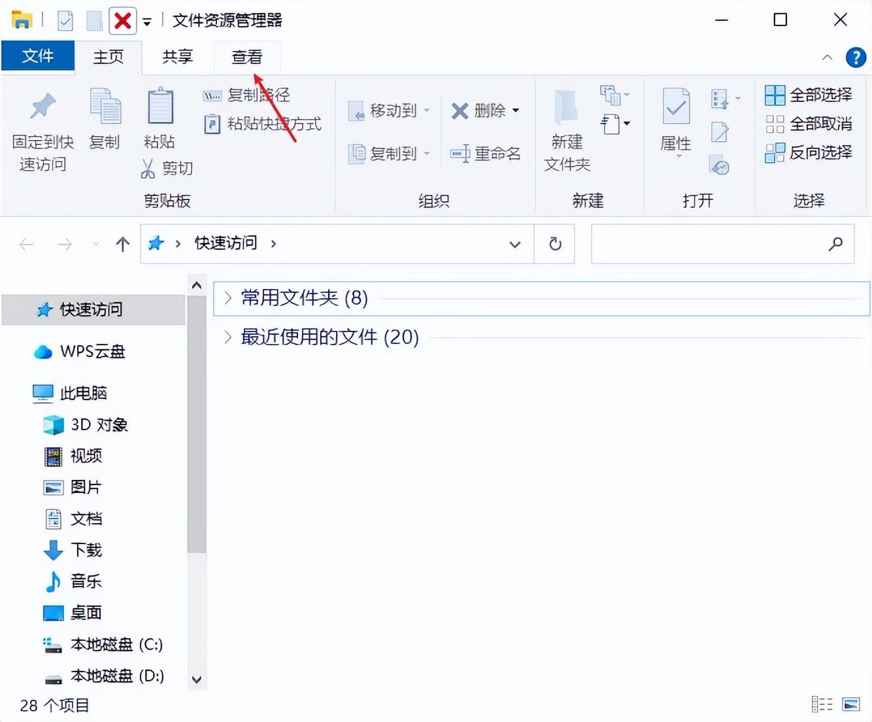This screenshot has height=722, width=872.
Task: Click Invert selection (反向选择)
Action: coord(809,152)
